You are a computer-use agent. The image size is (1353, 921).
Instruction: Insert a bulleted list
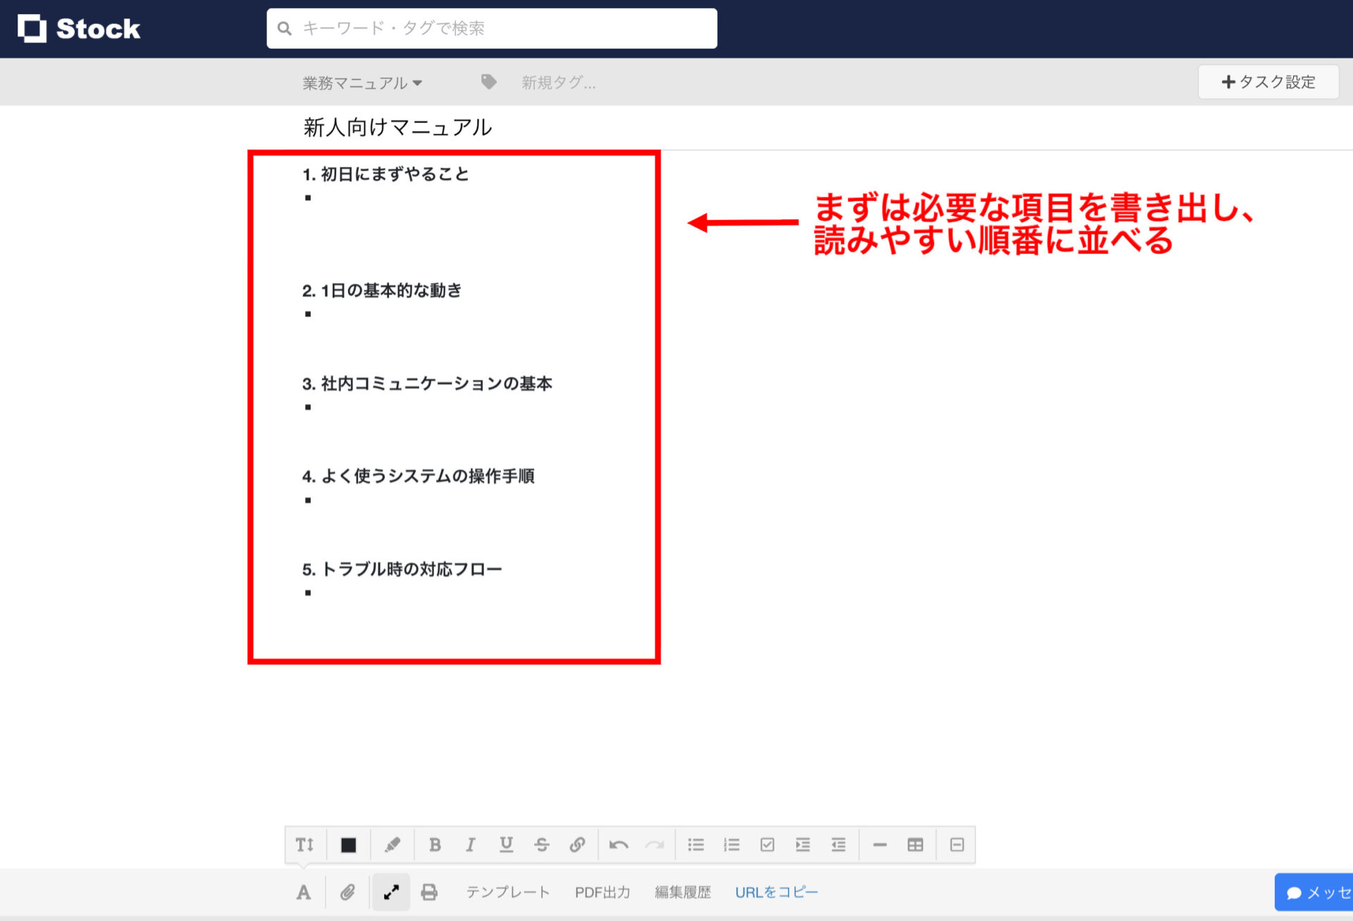[696, 844]
